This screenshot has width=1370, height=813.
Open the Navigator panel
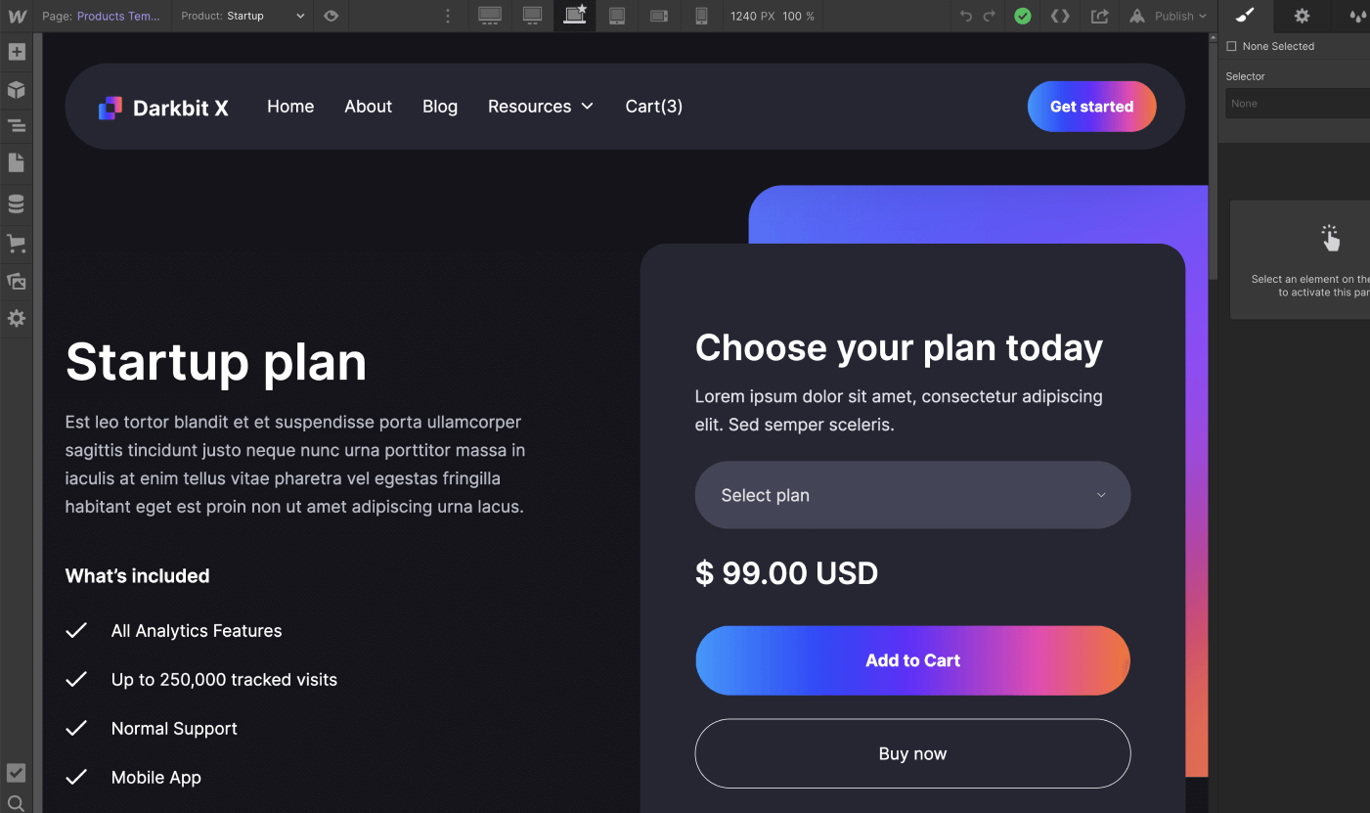[16, 126]
